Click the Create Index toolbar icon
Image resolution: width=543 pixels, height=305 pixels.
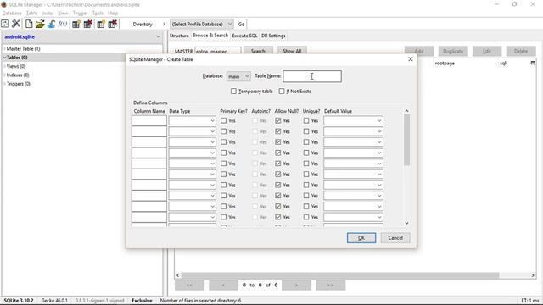[101, 24]
